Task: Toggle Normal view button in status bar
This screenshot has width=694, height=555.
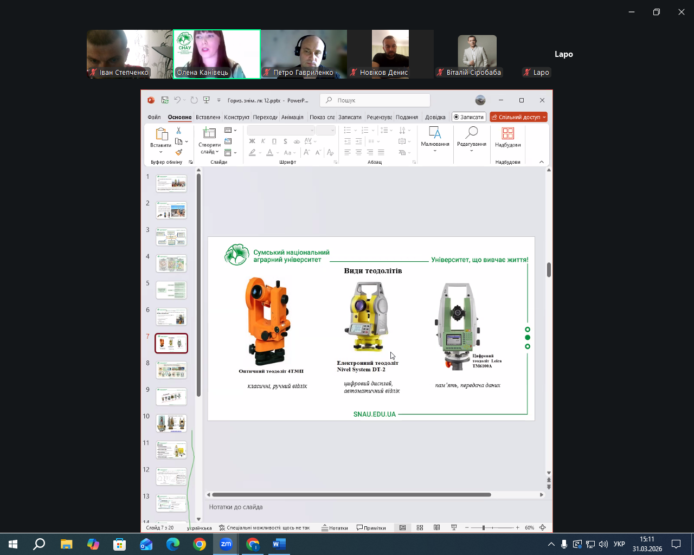Action: [x=402, y=527]
